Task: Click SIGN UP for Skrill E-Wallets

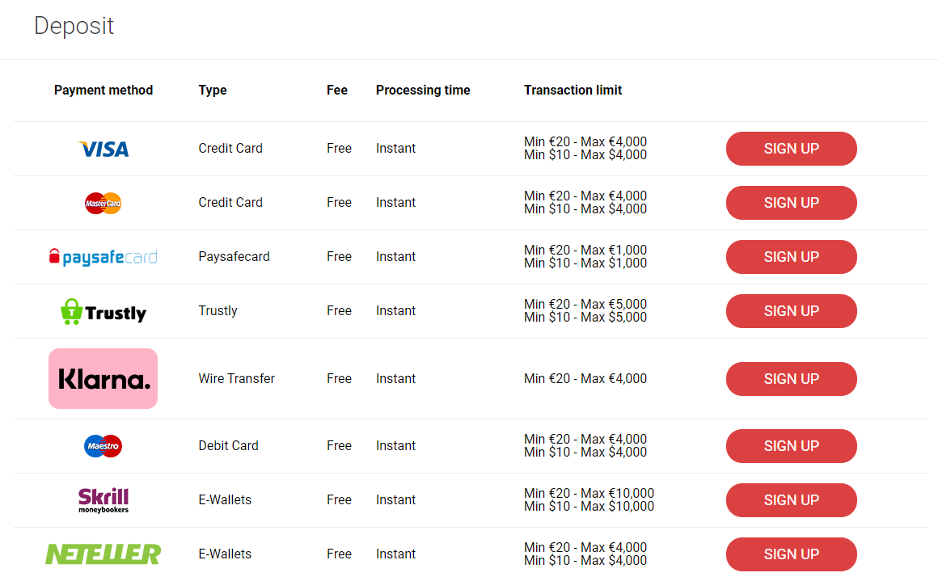Action: click(x=791, y=500)
